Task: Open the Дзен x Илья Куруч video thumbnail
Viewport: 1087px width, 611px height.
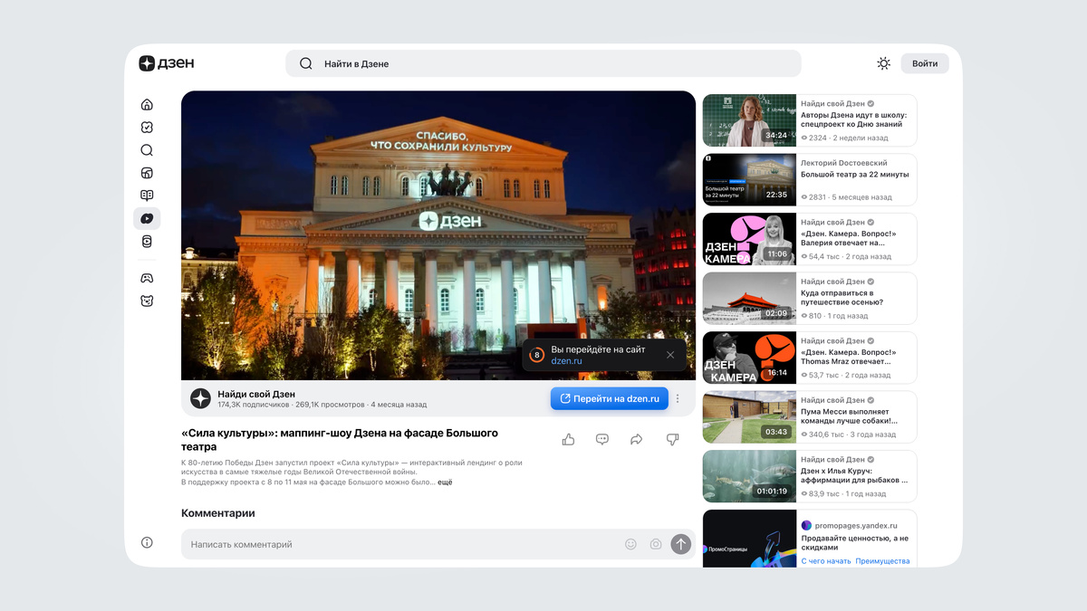Action: [x=749, y=476]
